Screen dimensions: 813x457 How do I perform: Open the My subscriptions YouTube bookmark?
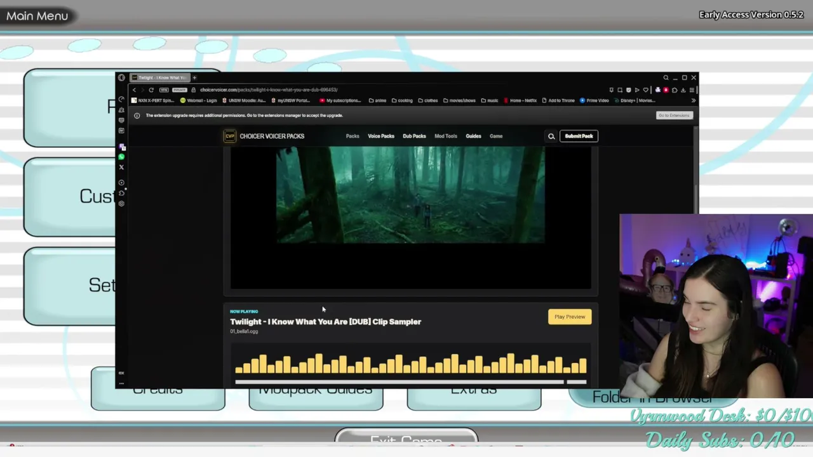point(340,100)
